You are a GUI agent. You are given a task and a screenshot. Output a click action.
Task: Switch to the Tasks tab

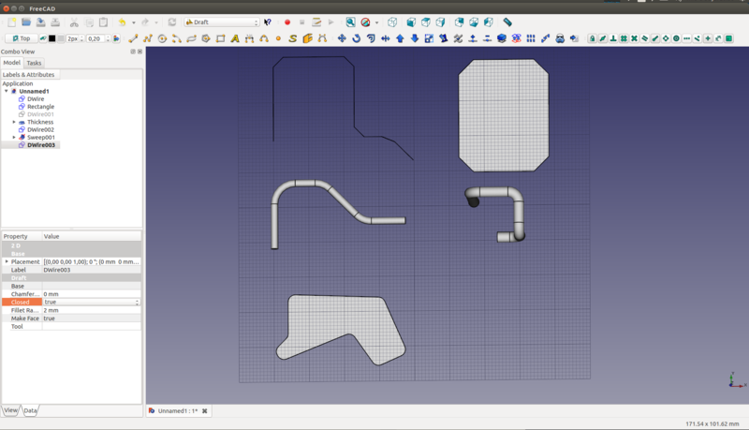(x=34, y=63)
